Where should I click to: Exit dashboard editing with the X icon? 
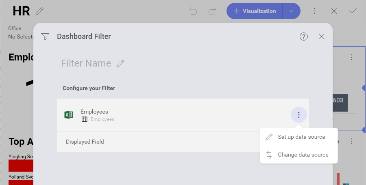click(x=334, y=11)
